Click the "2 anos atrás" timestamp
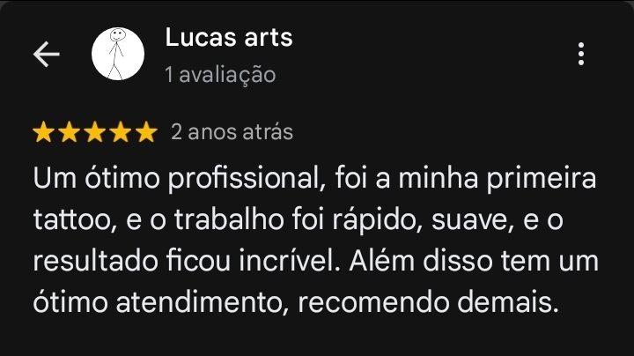This screenshot has width=634, height=356. coord(232,132)
